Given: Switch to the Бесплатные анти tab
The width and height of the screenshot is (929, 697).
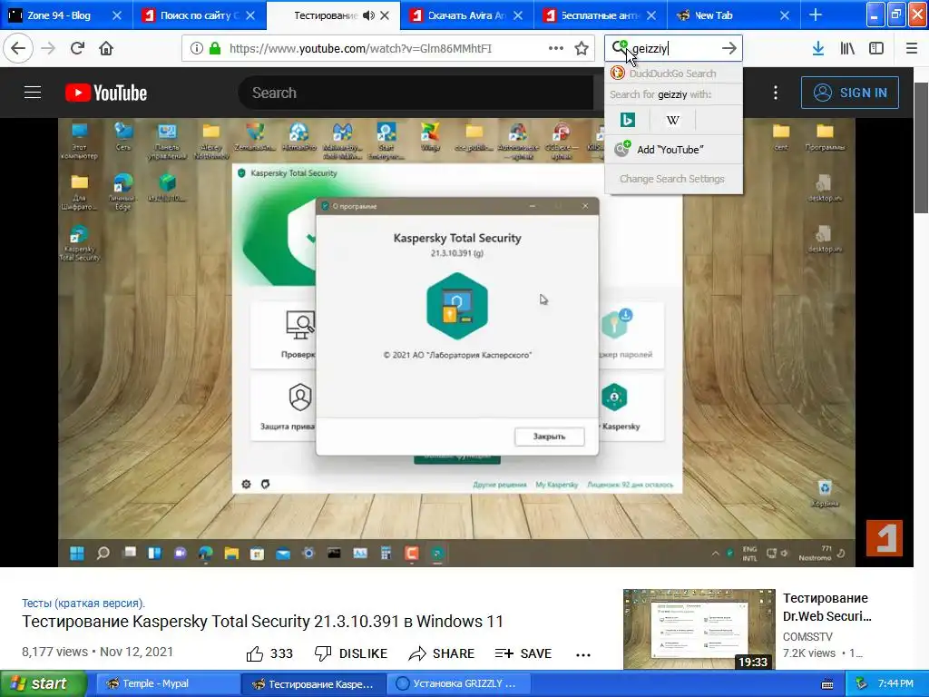Looking at the screenshot, I should [600, 15].
